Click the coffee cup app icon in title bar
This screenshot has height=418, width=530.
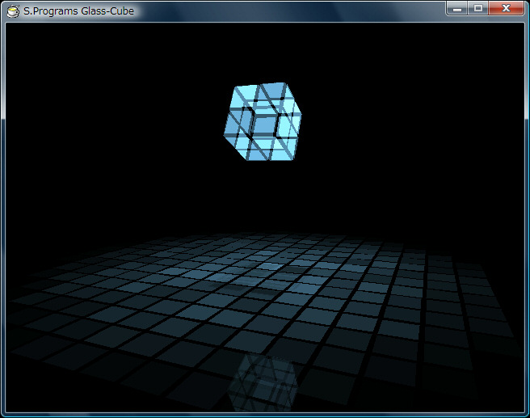click(x=13, y=11)
